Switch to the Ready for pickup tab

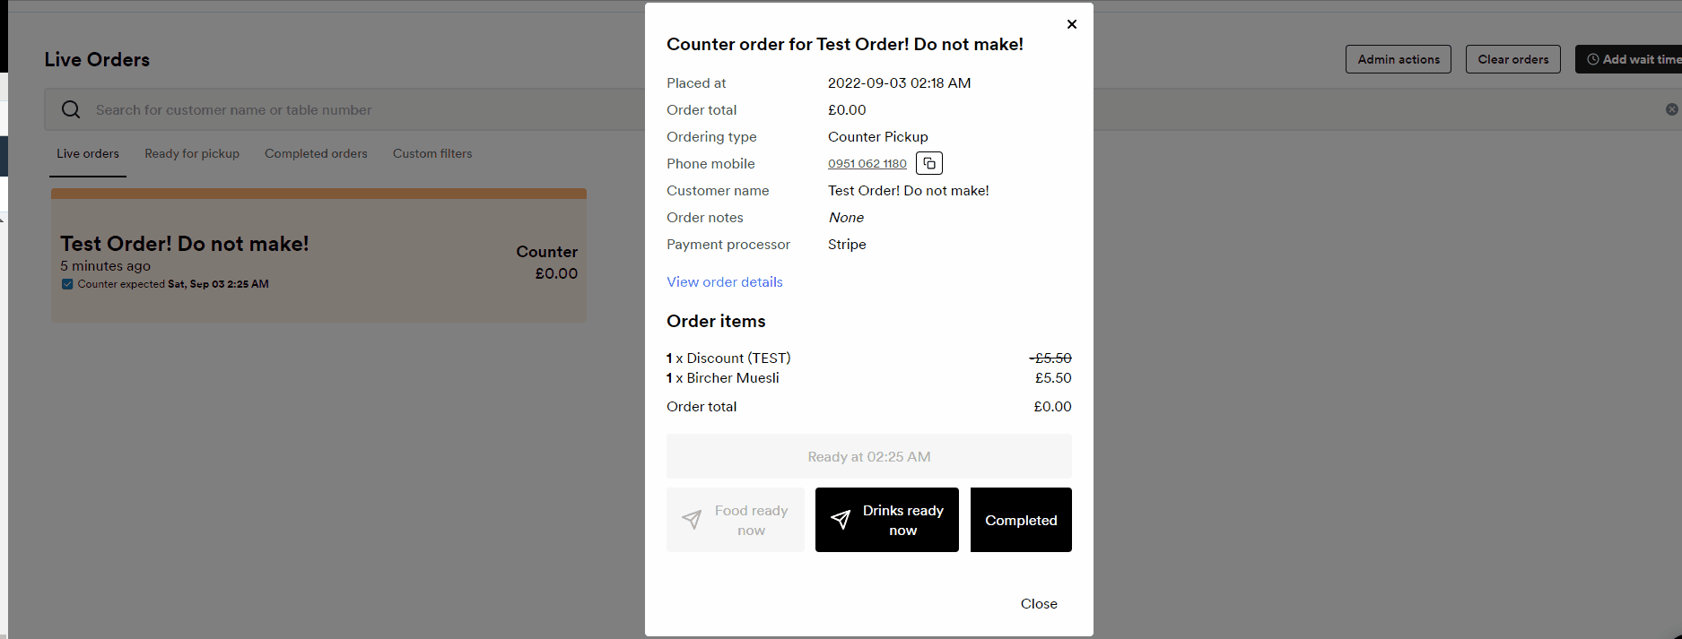tap(191, 153)
